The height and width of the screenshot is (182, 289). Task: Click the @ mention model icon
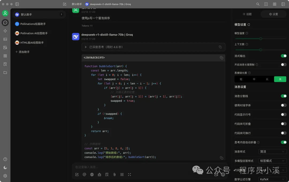[84, 175]
